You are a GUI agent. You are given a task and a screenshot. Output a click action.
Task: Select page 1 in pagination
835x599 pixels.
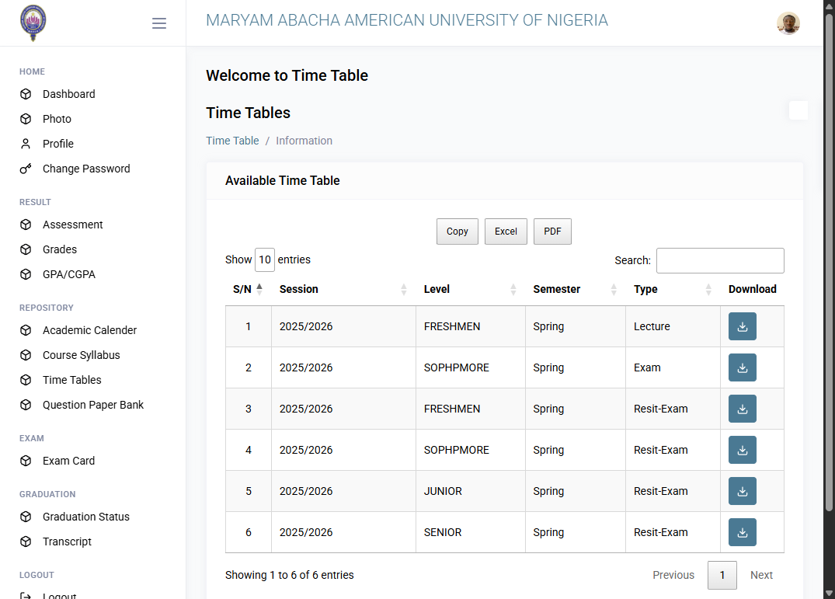tap(722, 575)
